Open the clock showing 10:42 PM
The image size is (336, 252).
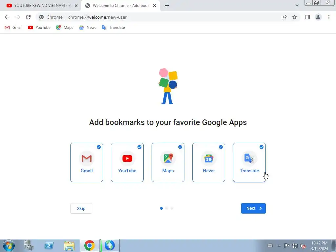tap(319, 246)
